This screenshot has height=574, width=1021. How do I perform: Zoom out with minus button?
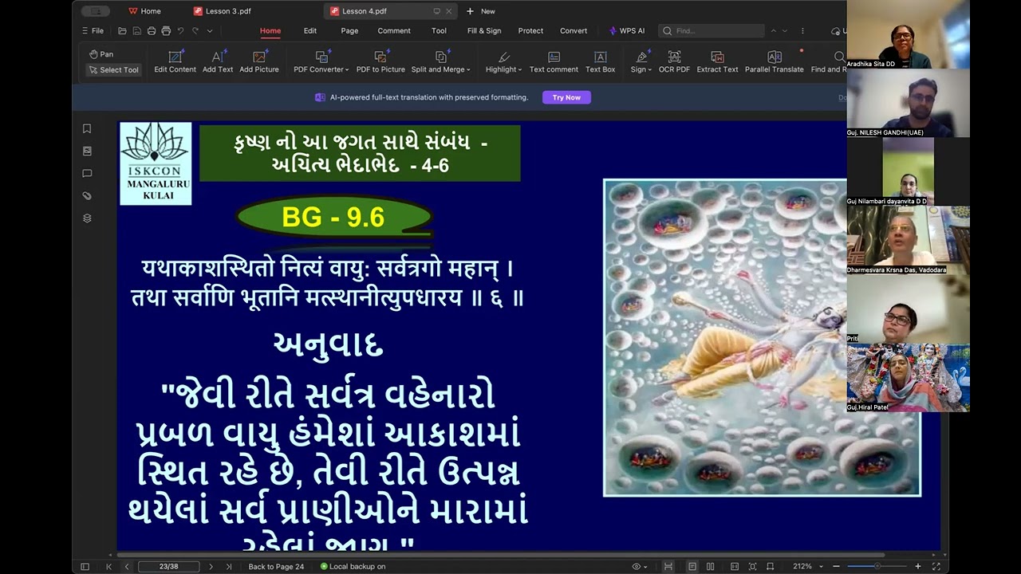coord(836,566)
